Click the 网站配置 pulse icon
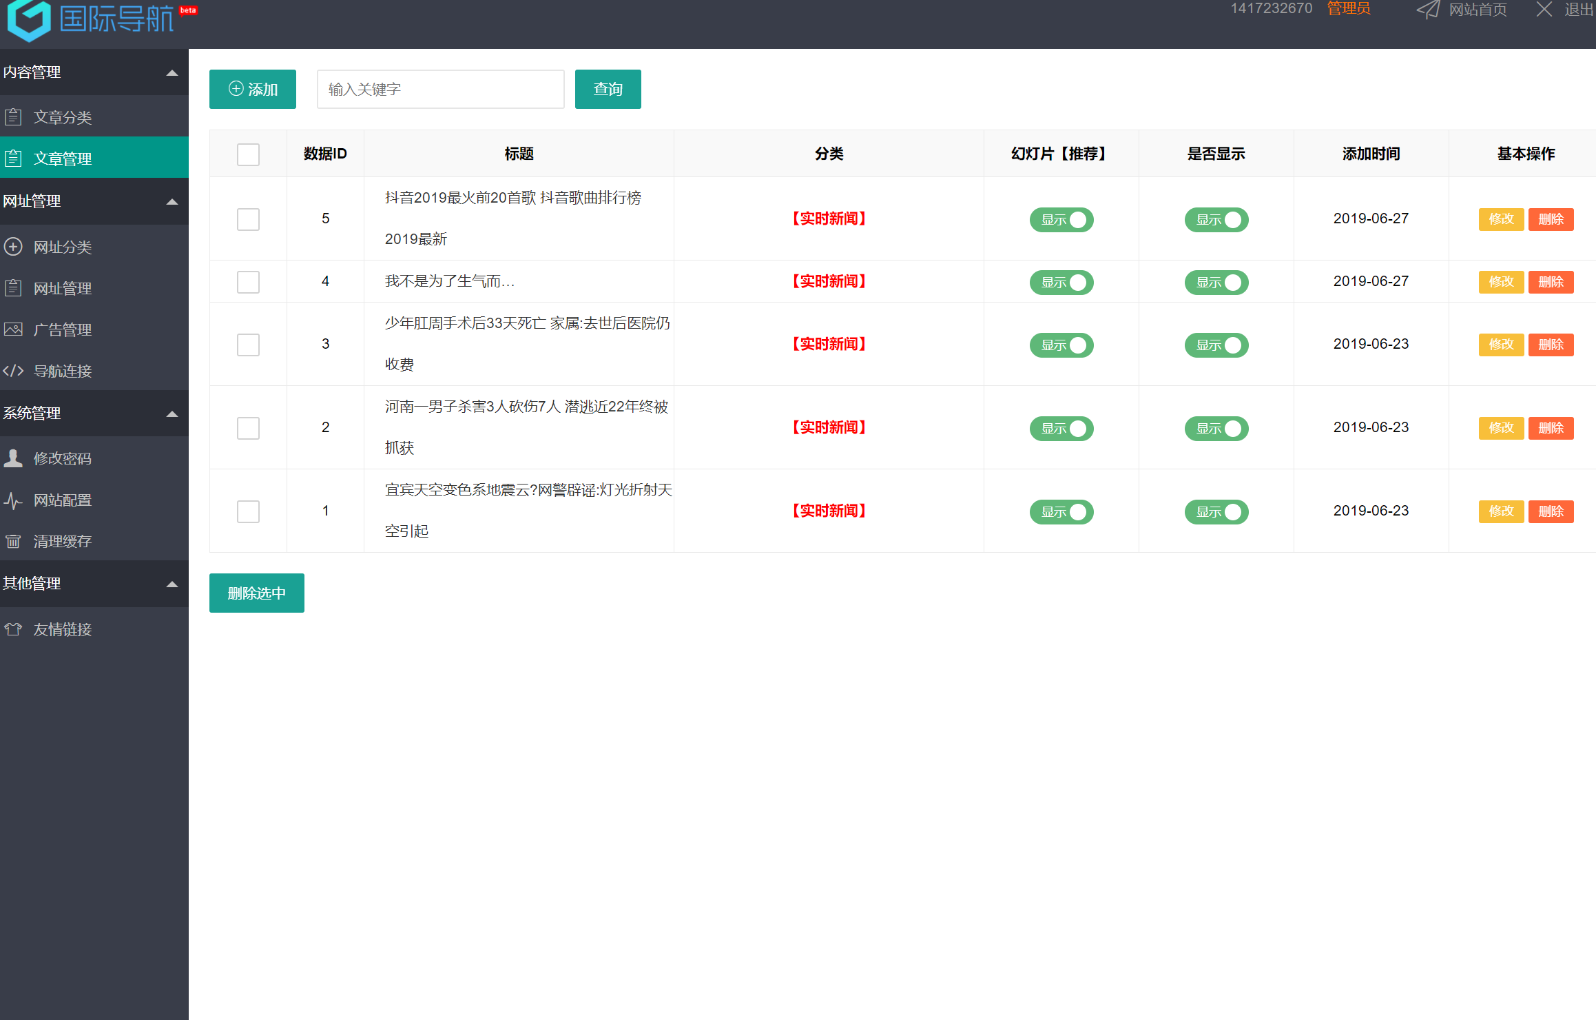This screenshot has height=1020, width=1596. point(13,500)
